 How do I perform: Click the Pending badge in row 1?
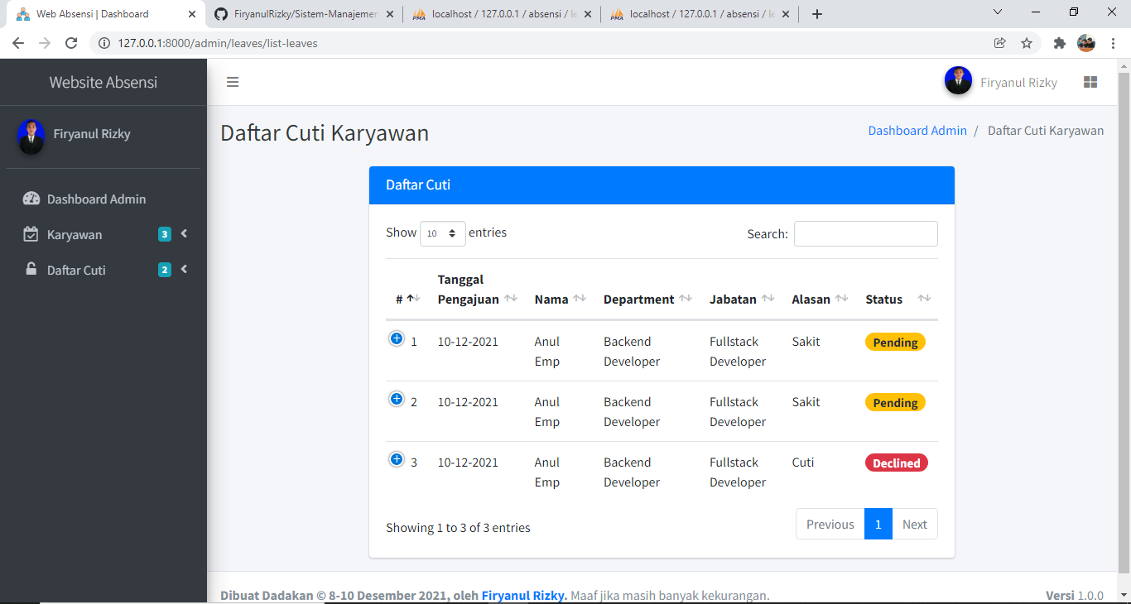pos(895,343)
